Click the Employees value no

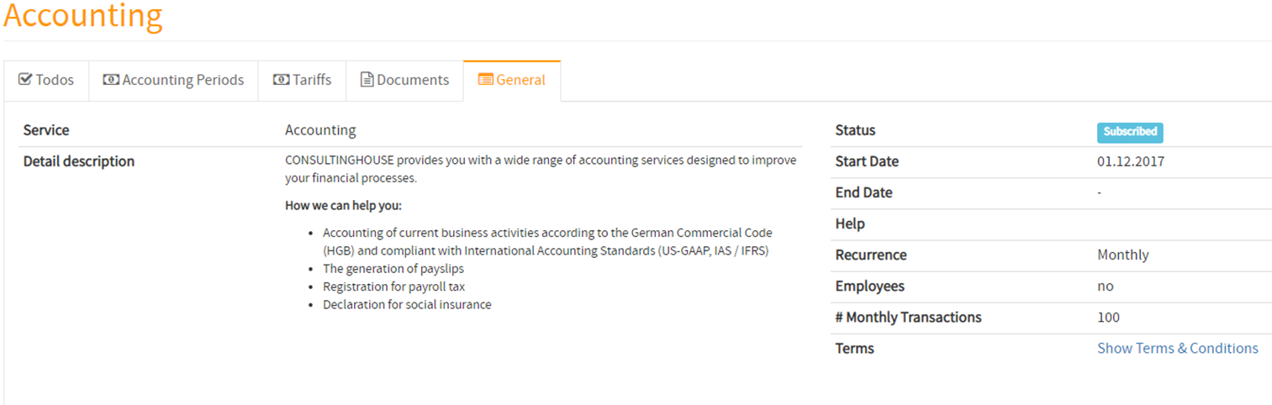[1105, 287]
